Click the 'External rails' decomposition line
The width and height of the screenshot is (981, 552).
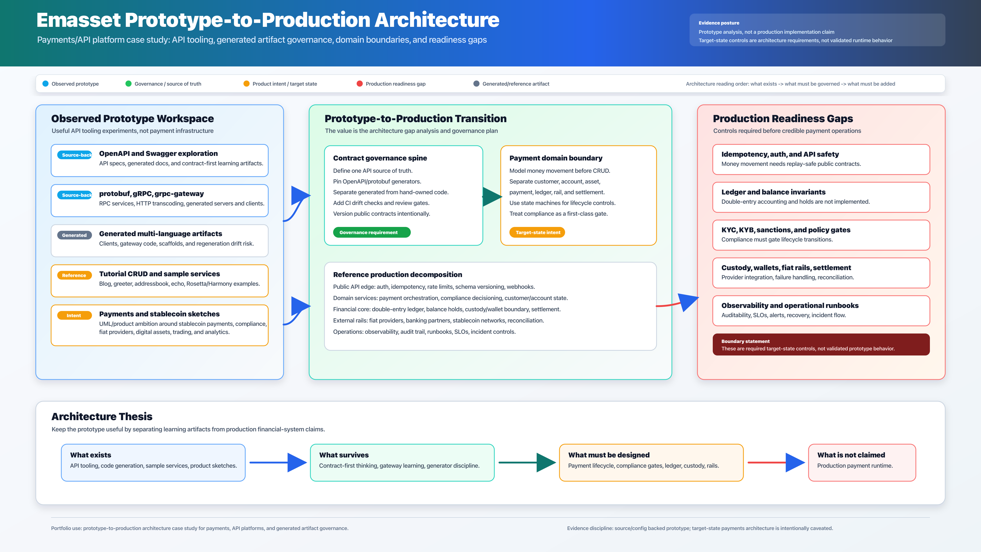click(x=438, y=320)
